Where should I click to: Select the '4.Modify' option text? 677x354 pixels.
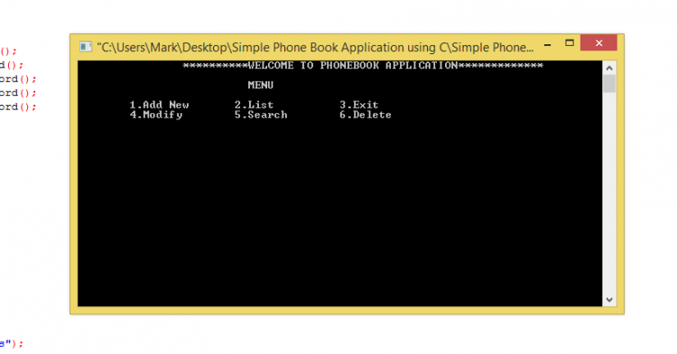click(x=156, y=115)
